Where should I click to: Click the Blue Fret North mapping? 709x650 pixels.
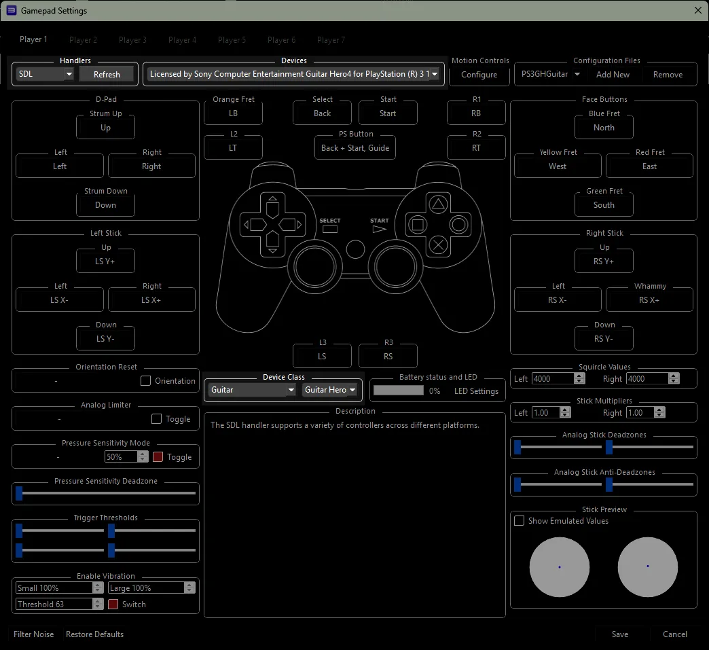click(x=604, y=128)
